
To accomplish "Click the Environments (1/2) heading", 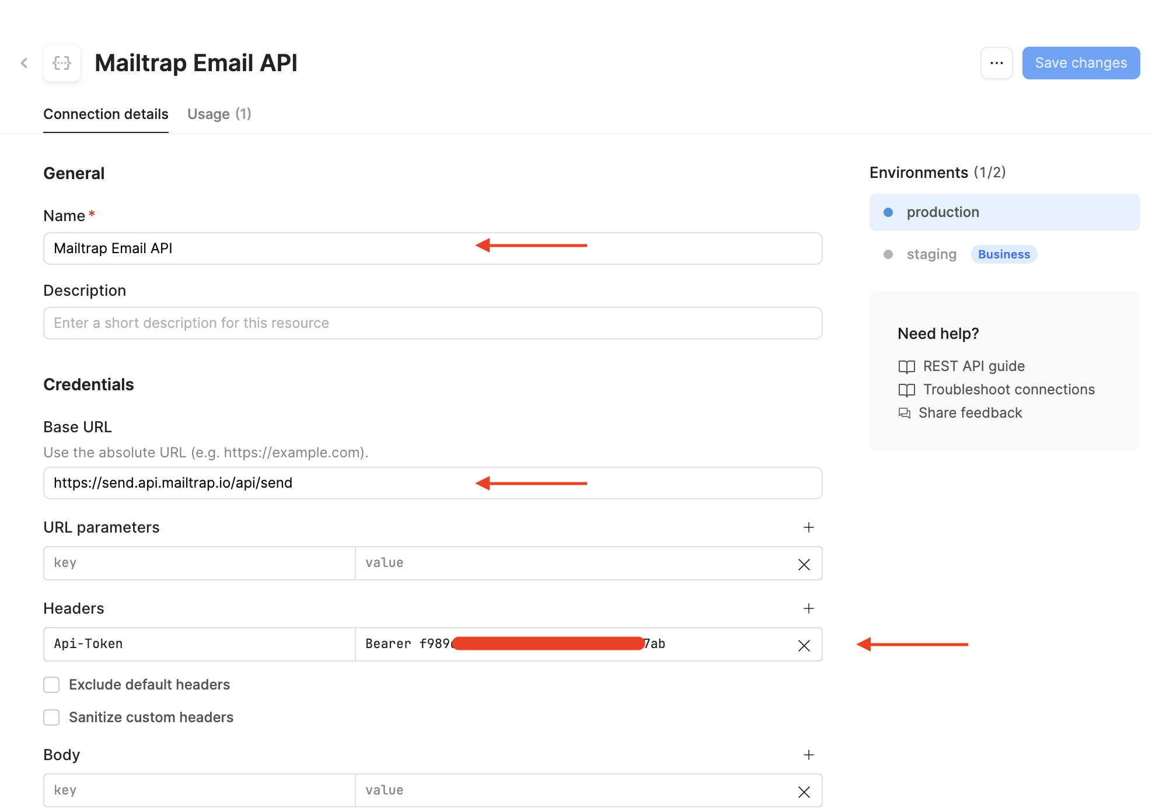I will click(x=937, y=173).
